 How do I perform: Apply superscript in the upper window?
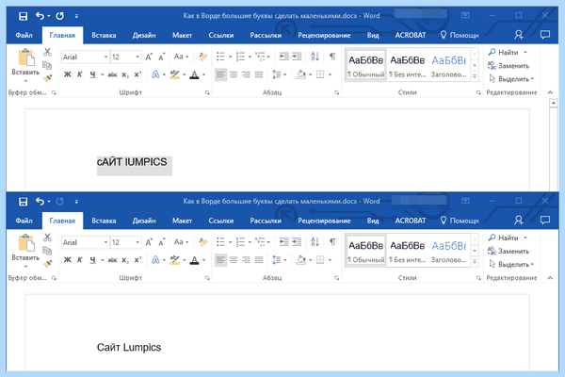pyautogui.click(x=137, y=74)
